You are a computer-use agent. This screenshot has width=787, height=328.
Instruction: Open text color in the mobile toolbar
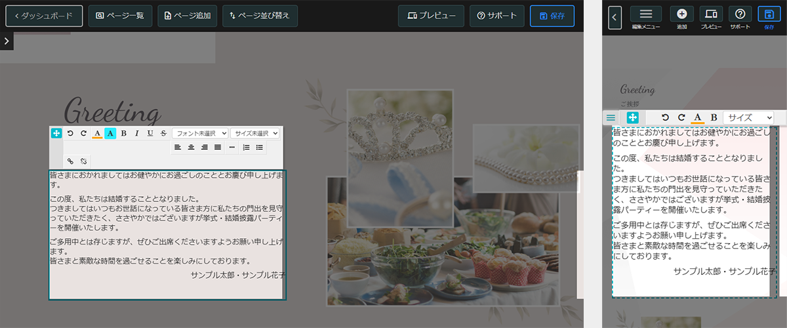click(x=698, y=117)
